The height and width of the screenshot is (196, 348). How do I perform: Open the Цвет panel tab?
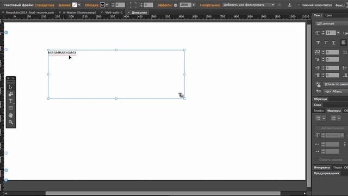coord(328,15)
